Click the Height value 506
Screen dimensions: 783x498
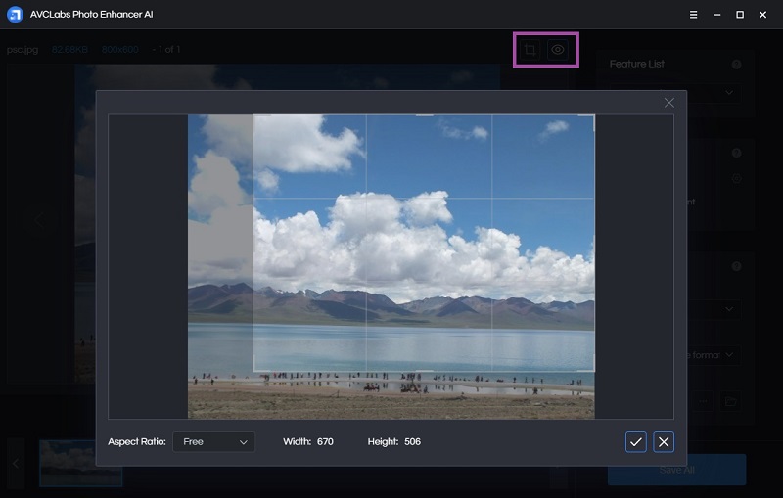pos(412,441)
